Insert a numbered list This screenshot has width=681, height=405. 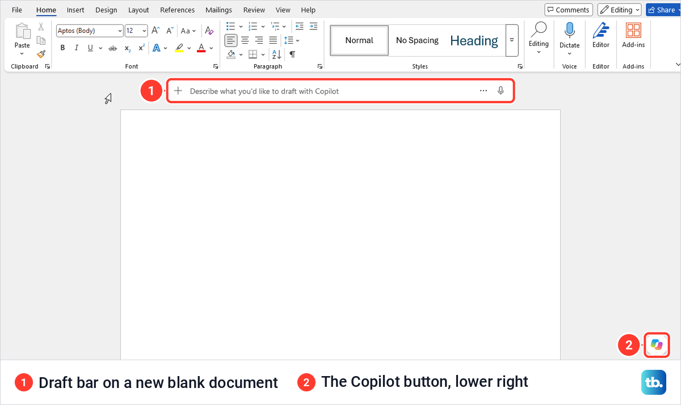[x=253, y=26]
